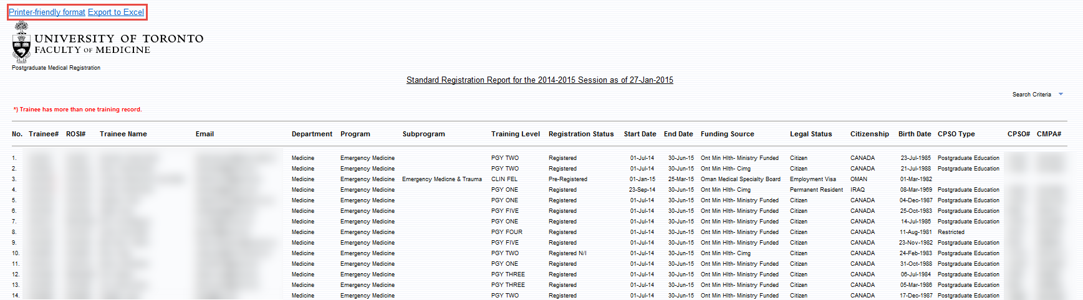Select the Birth Date column header

914,134
